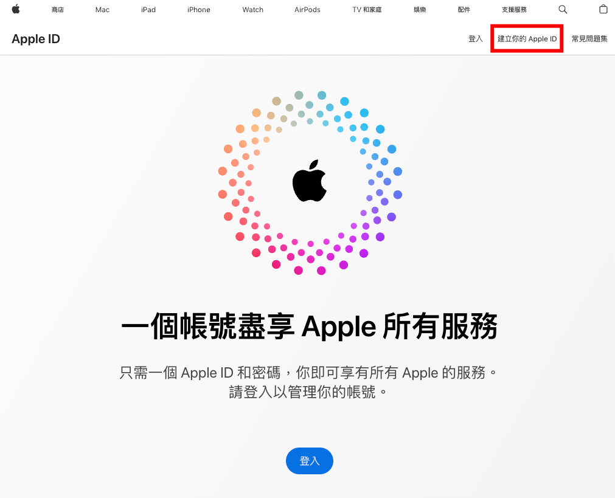Open the Mac menu item
The width and height of the screenshot is (615, 498).
pyautogui.click(x=102, y=10)
